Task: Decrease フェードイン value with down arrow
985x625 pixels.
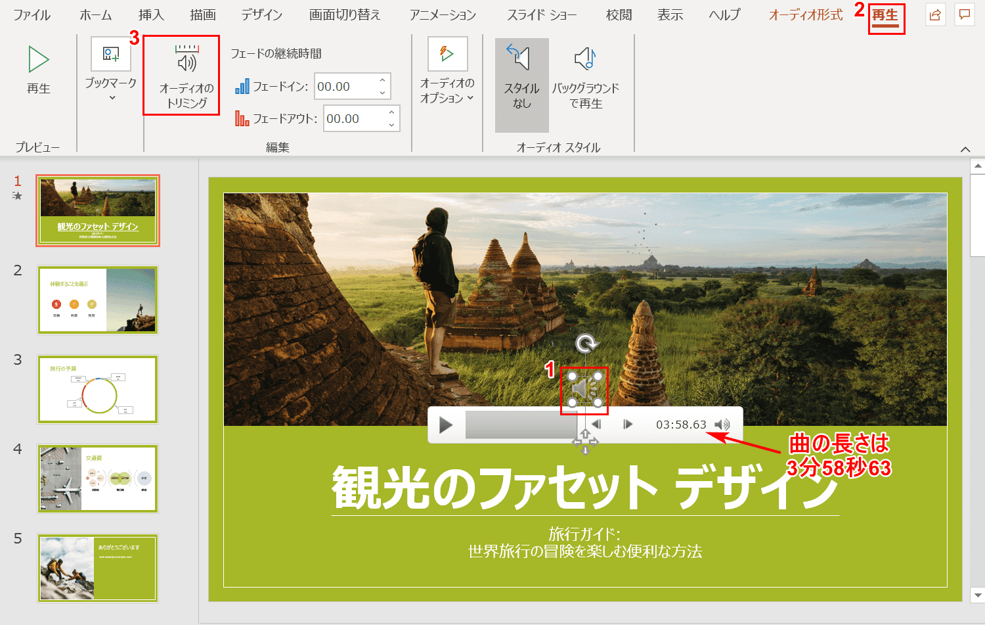Action: (x=382, y=93)
